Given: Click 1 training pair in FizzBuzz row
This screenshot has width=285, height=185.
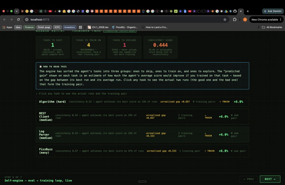Looking at the screenshot, I should tap(190, 151).
